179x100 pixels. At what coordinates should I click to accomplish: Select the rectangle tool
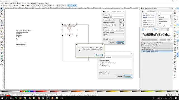(1, 22)
